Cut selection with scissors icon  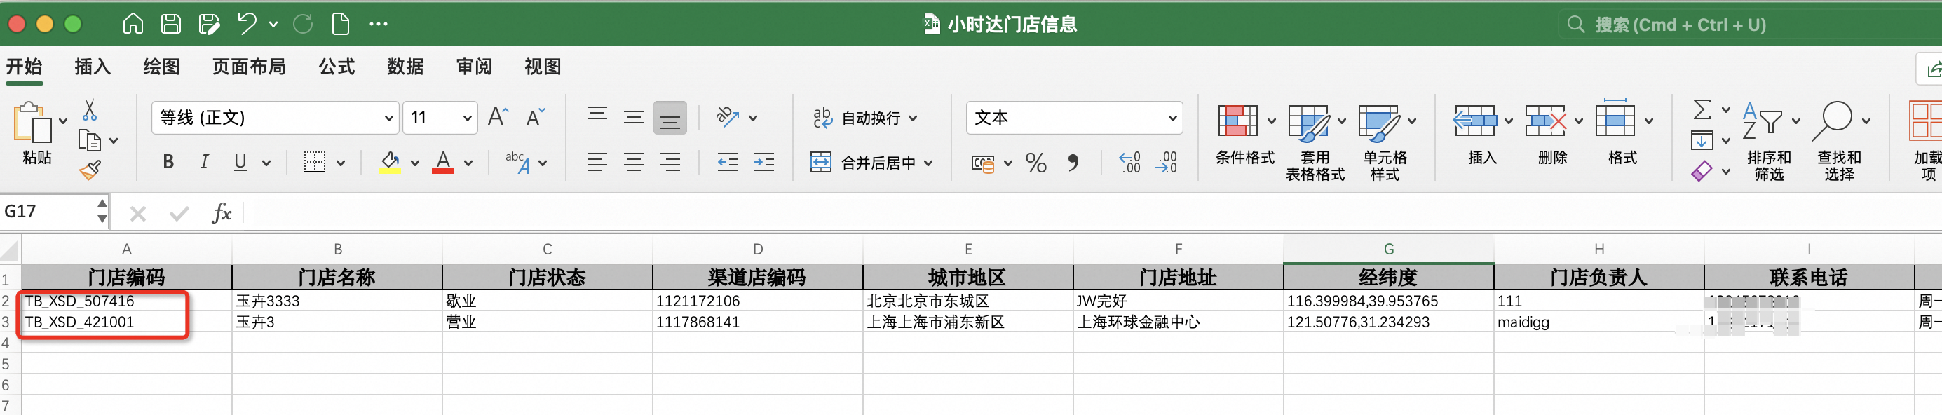click(x=90, y=110)
